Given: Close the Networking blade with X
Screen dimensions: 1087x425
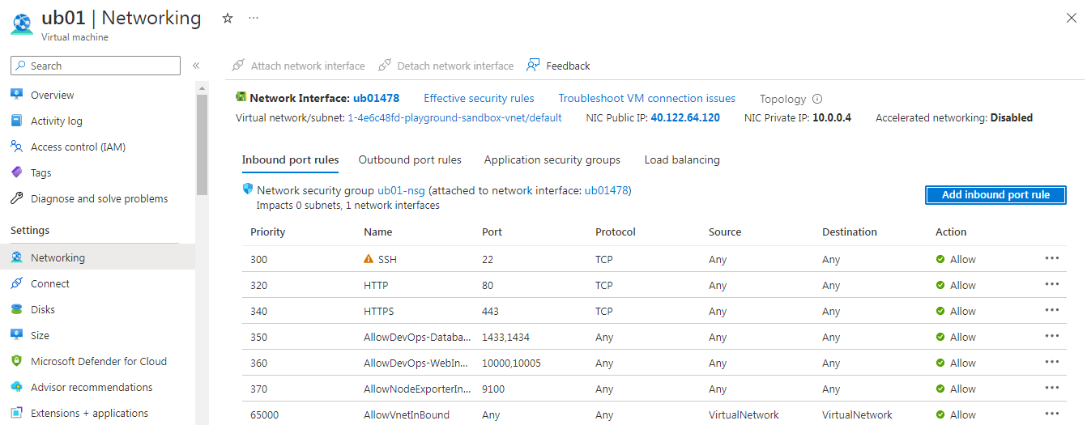Looking at the screenshot, I should point(1071,18).
